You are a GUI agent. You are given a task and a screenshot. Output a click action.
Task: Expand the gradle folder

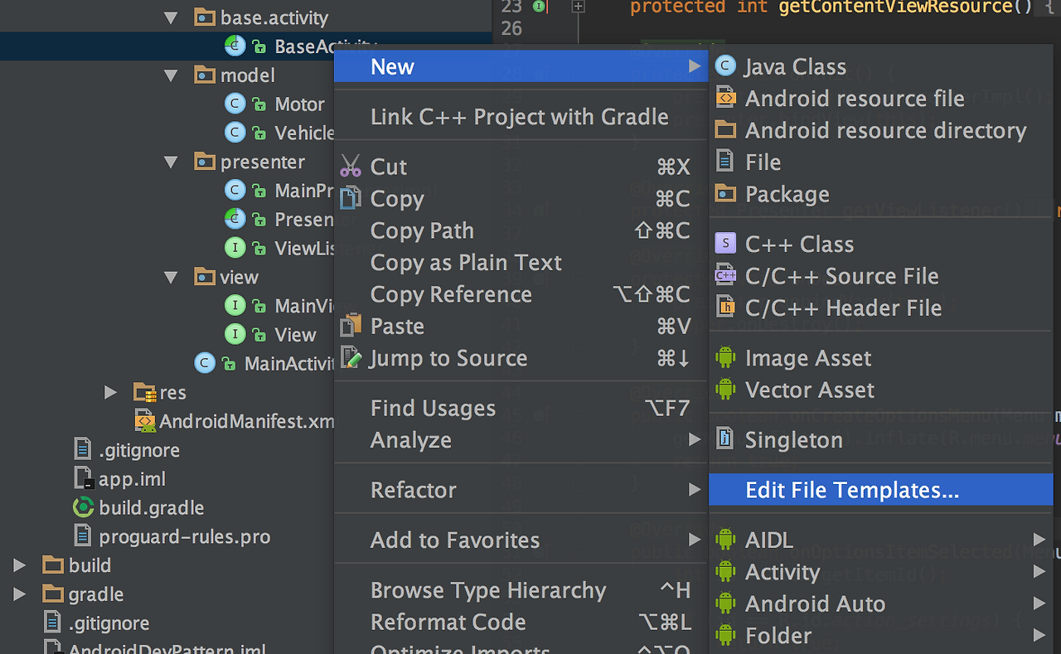tap(19, 594)
